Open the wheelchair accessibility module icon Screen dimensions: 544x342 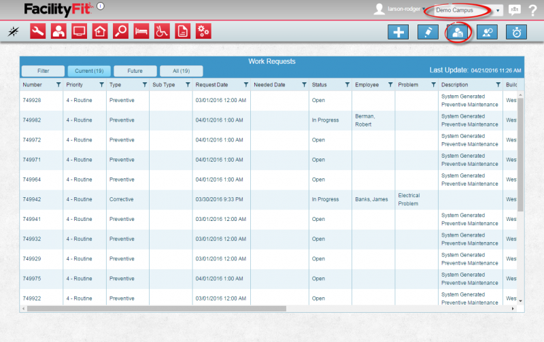(x=162, y=31)
